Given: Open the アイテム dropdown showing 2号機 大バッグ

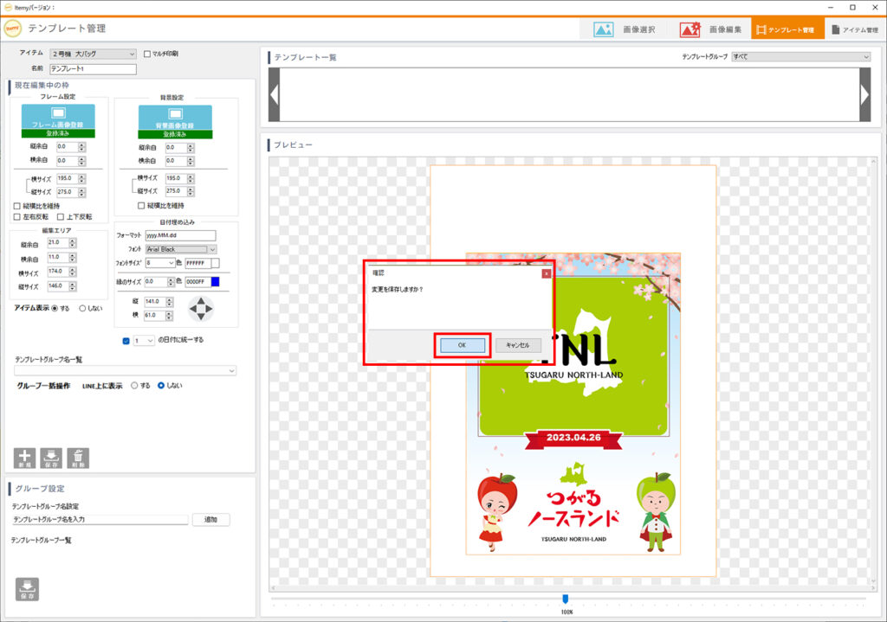Looking at the screenshot, I should click(x=93, y=54).
